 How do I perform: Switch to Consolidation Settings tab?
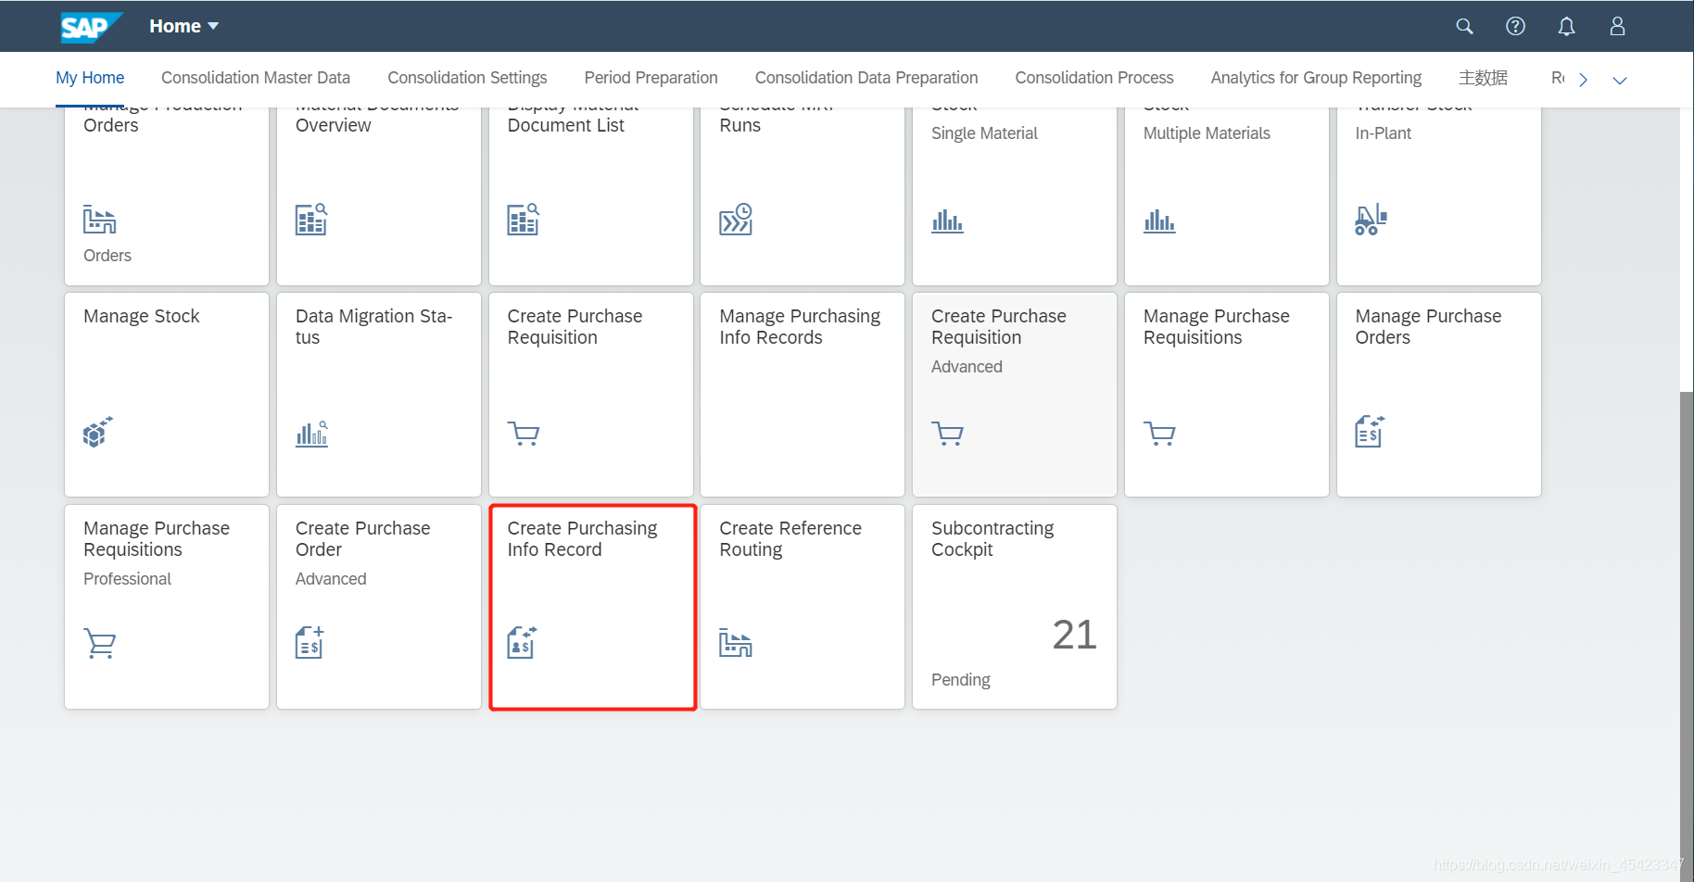[x=467, y=78]
